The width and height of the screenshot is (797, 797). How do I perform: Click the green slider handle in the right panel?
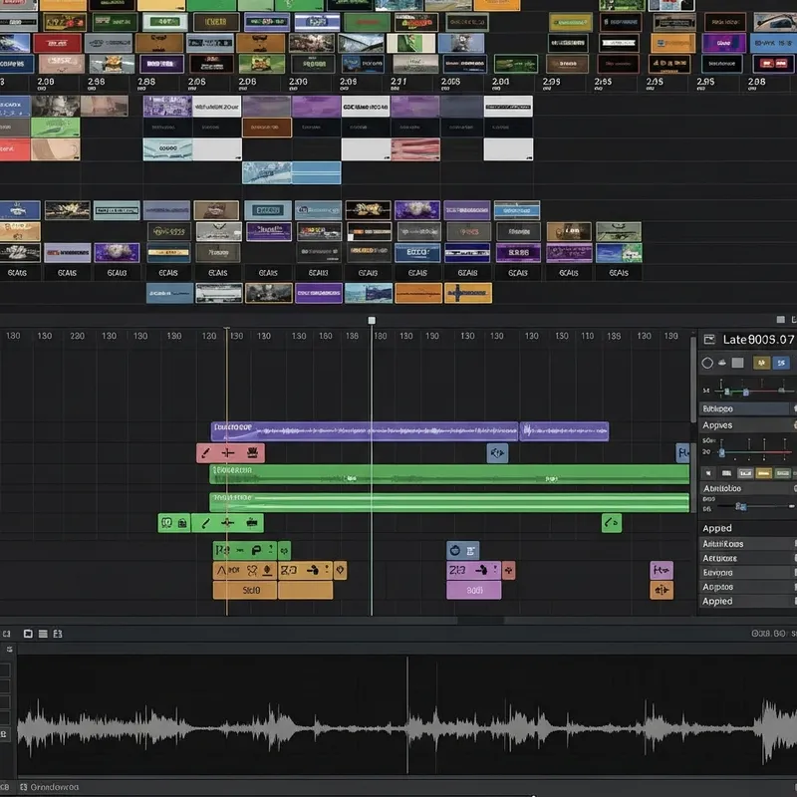pos(726,391)
